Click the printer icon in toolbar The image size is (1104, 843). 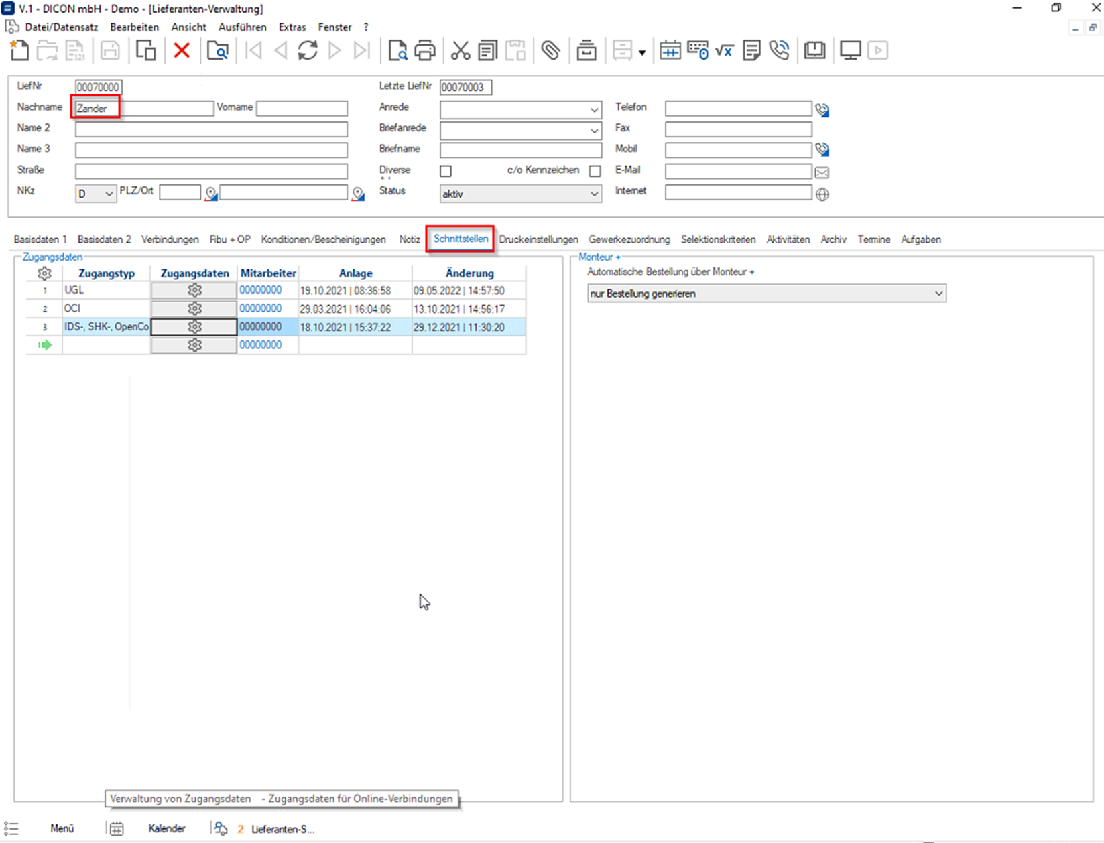(x=425, y=50)
